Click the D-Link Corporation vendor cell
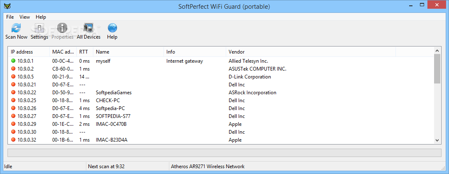 pos(250,77)
